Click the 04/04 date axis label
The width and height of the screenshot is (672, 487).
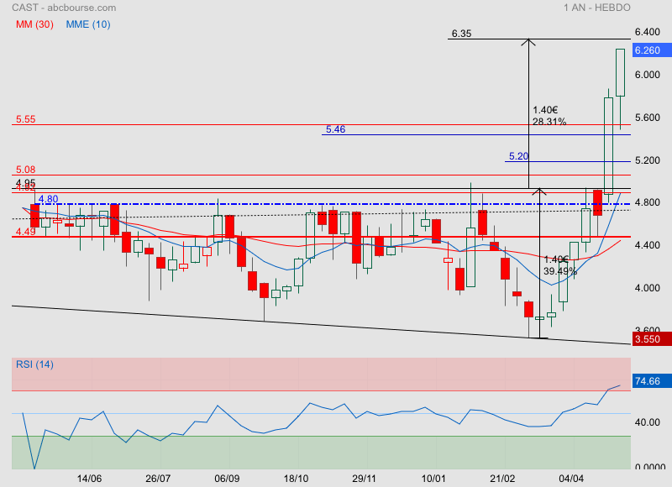coord(571,479)
